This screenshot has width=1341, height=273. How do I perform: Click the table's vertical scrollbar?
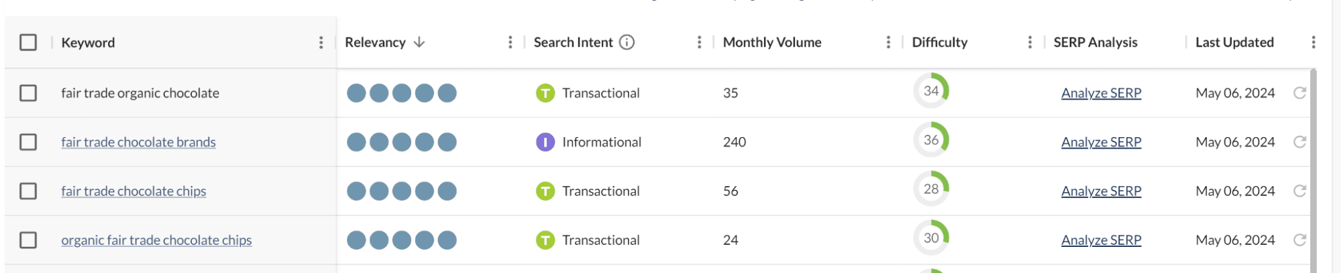pyautogui.click(x=1313, y=167)
